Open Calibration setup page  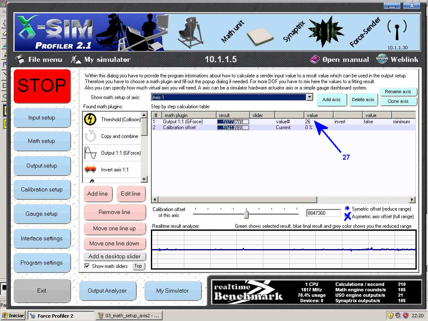click(x=42, y=189)
